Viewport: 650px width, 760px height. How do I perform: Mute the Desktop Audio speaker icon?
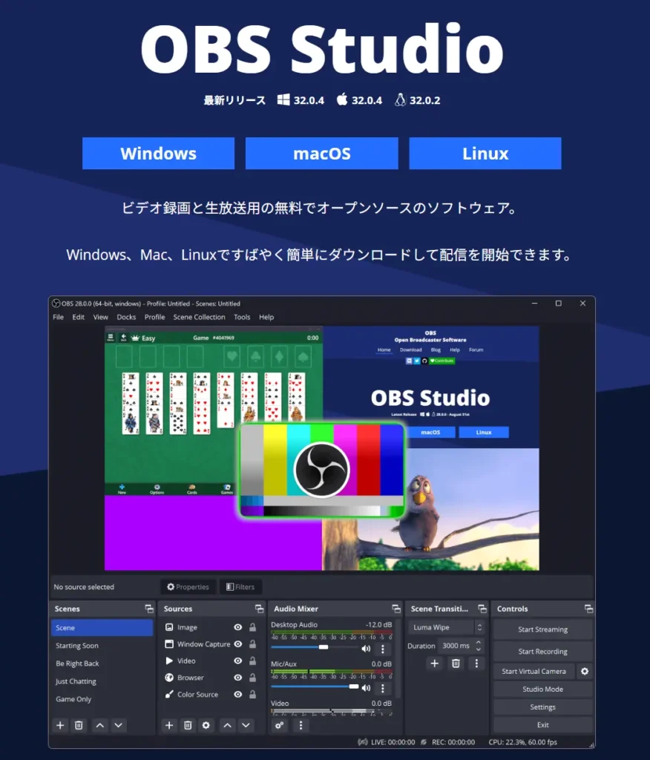coord(366,648)
